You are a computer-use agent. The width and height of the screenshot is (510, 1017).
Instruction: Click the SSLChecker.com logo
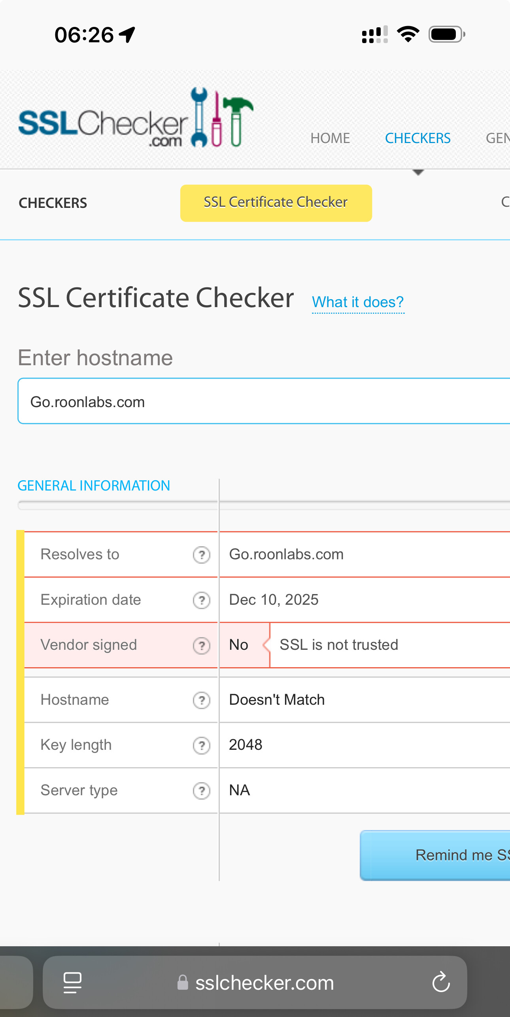[136, 118]
